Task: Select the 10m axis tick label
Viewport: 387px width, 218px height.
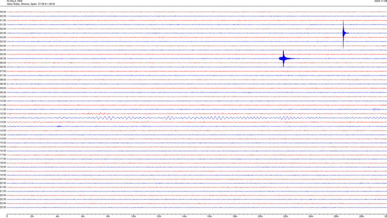Action: [x=133, y=216]
